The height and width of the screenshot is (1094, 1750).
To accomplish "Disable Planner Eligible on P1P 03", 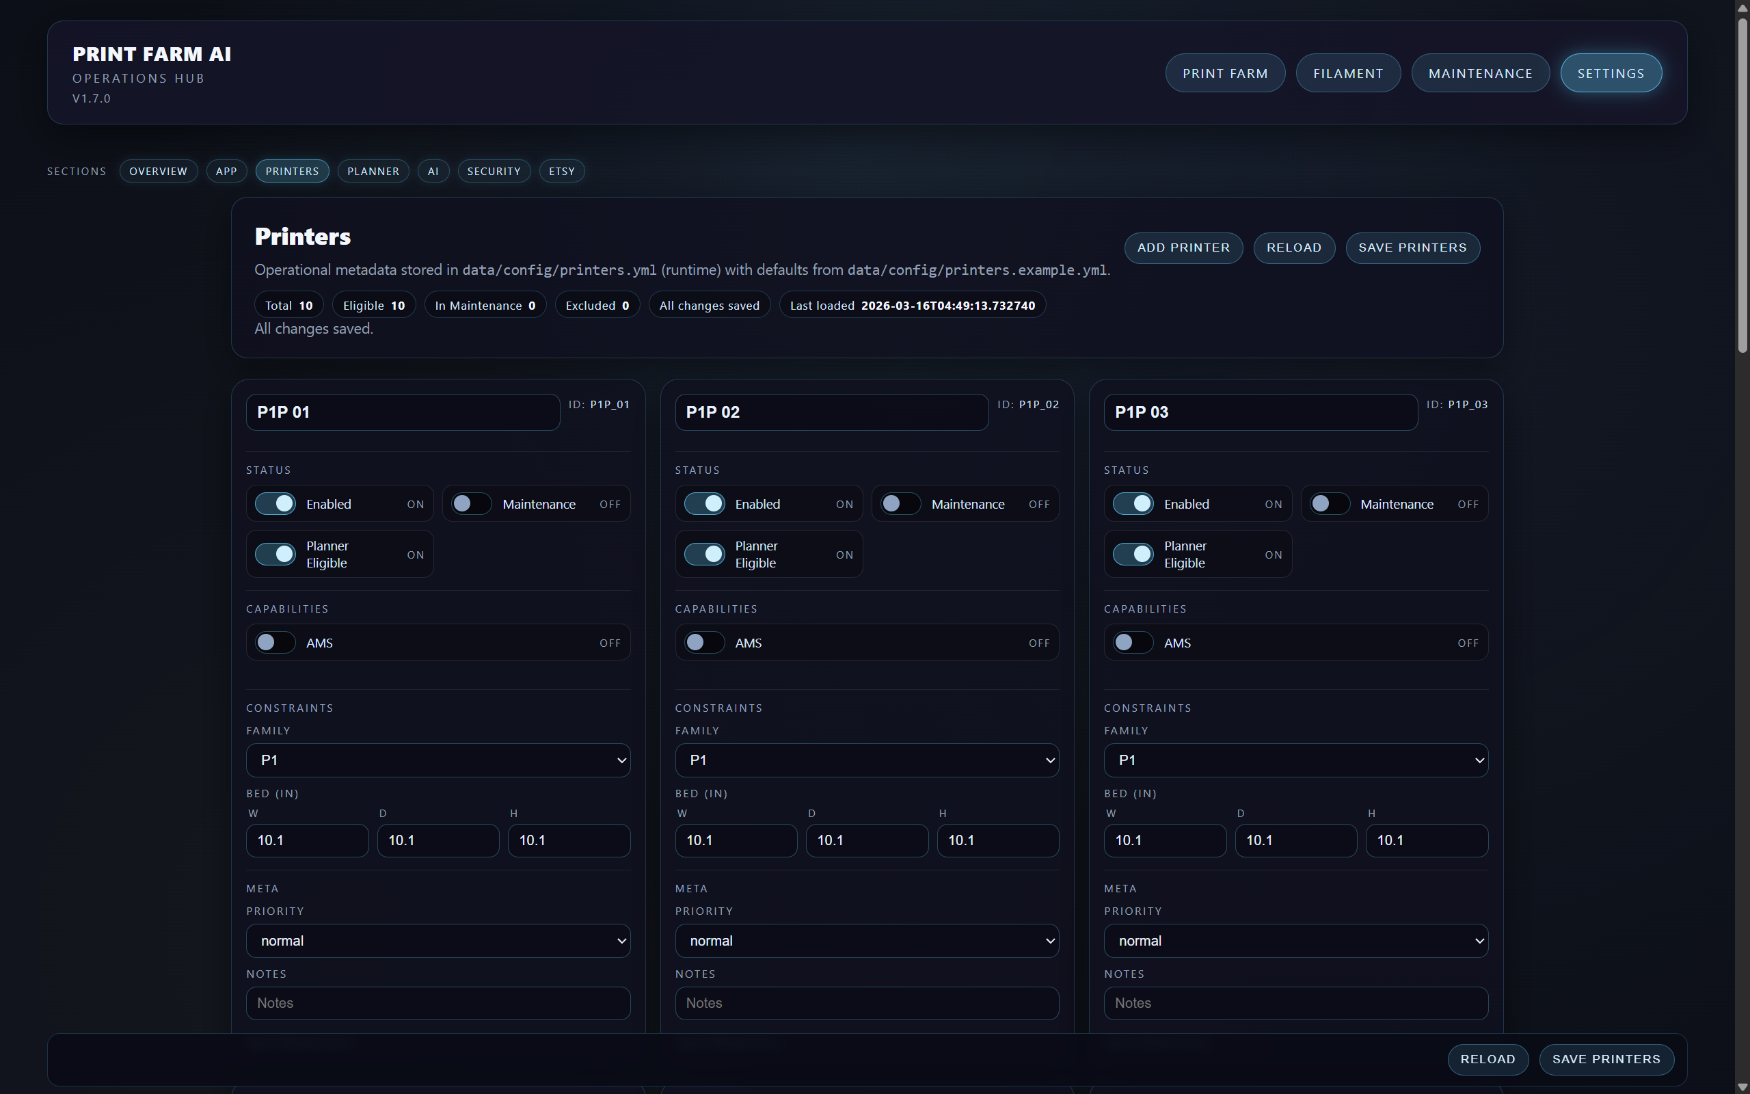I will (x=1133, y=554).
